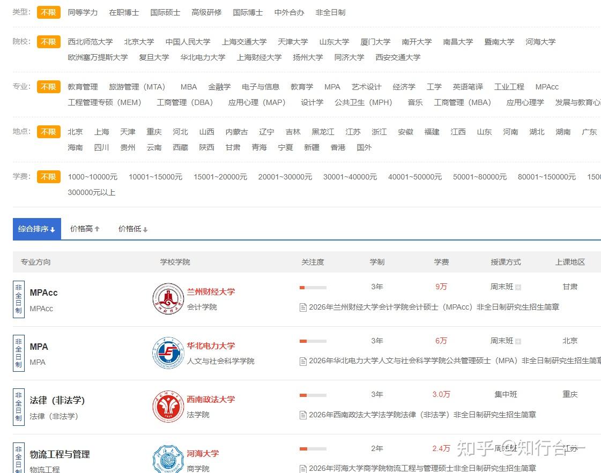601x473 pixels.
Task: Open the 西南政法大学 school link
Action: (x=211, y=400)
